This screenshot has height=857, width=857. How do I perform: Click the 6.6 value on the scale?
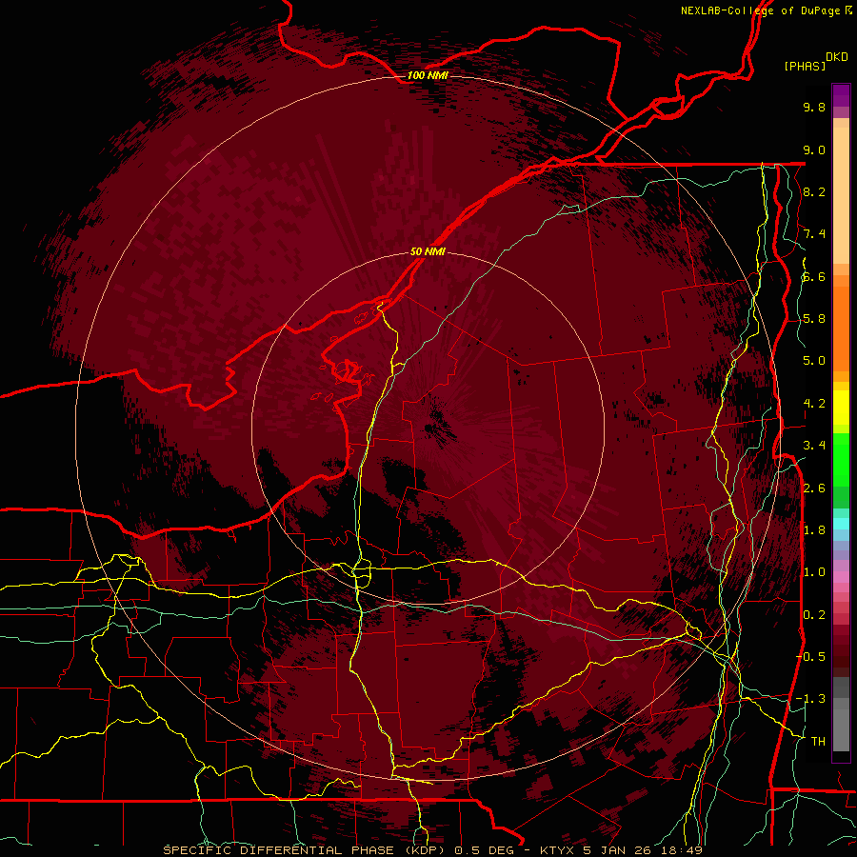(814, 276)
